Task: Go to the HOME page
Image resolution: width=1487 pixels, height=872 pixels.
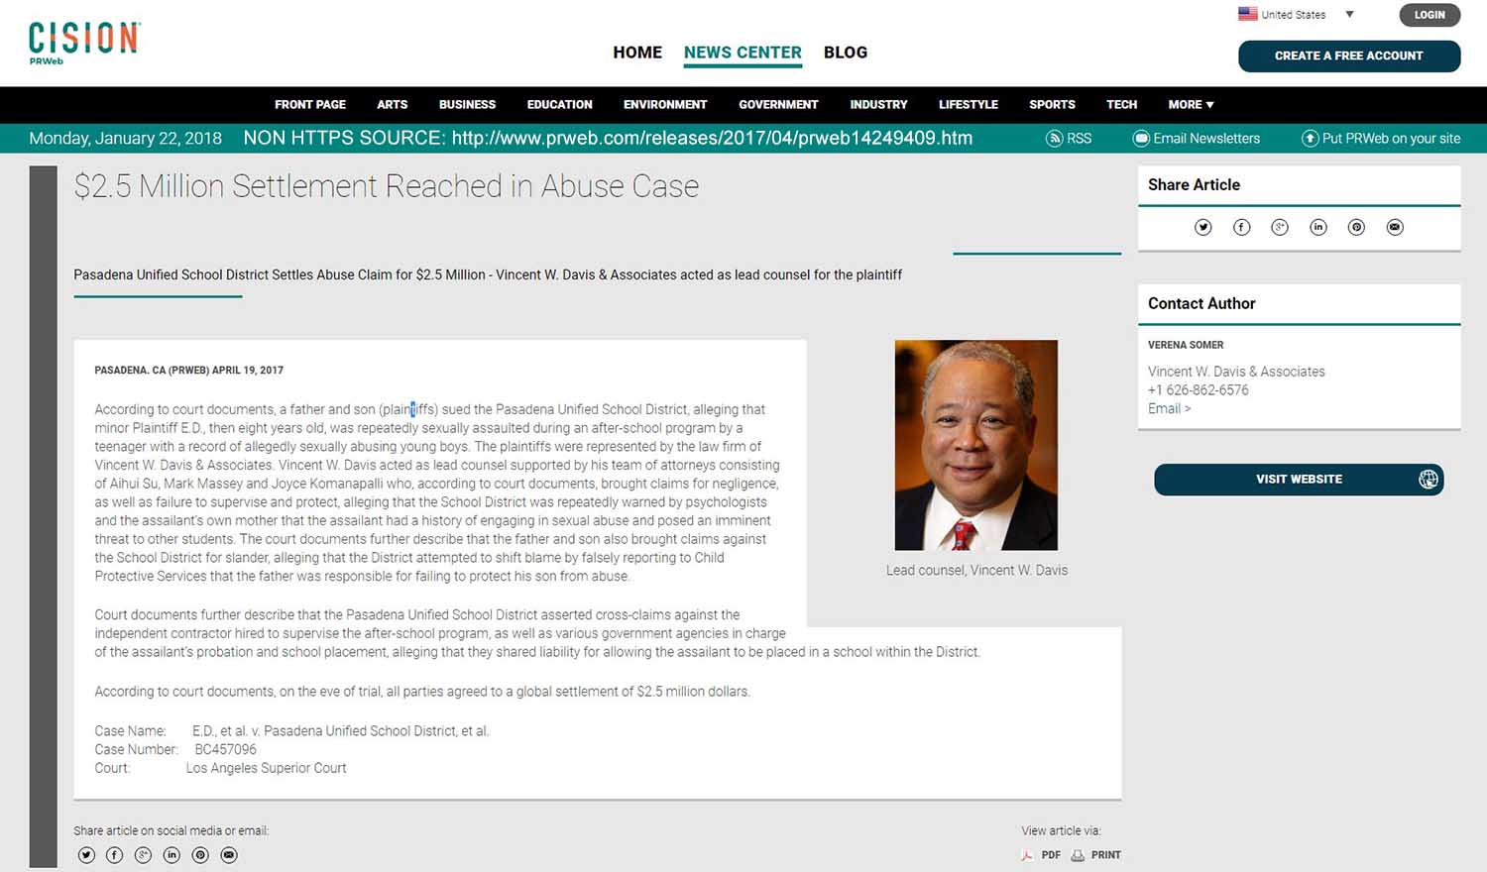Action: coord(637,53)
